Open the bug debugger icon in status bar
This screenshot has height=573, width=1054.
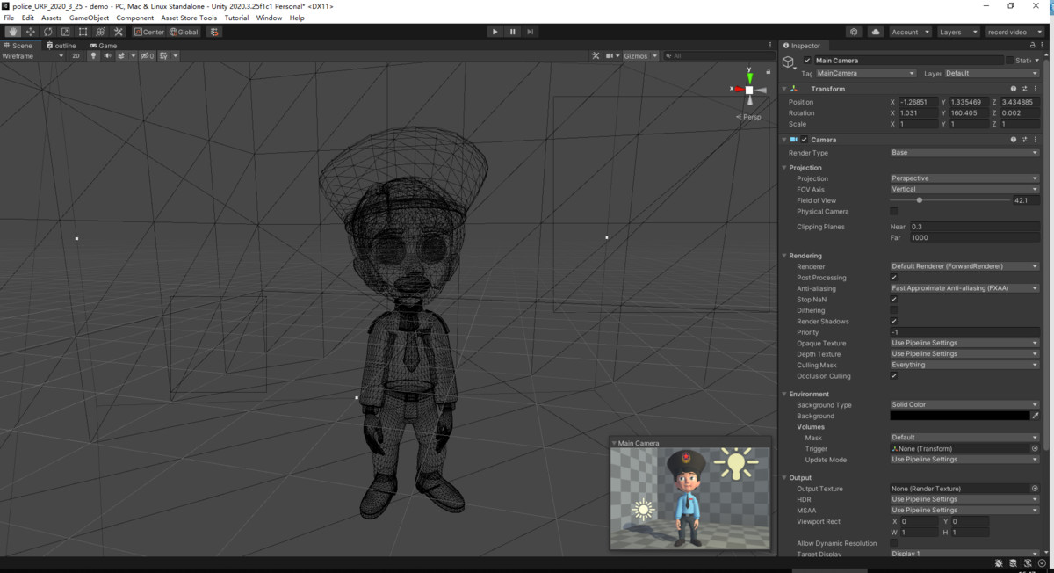click(1000, 563)
